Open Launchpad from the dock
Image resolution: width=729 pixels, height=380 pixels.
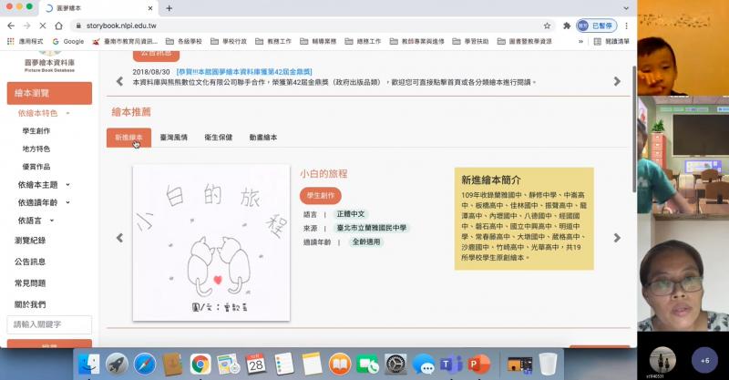tap(117, 364)
